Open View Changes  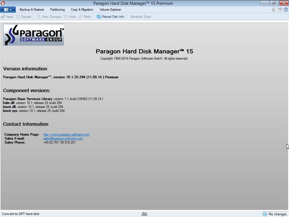click(49, 17)
